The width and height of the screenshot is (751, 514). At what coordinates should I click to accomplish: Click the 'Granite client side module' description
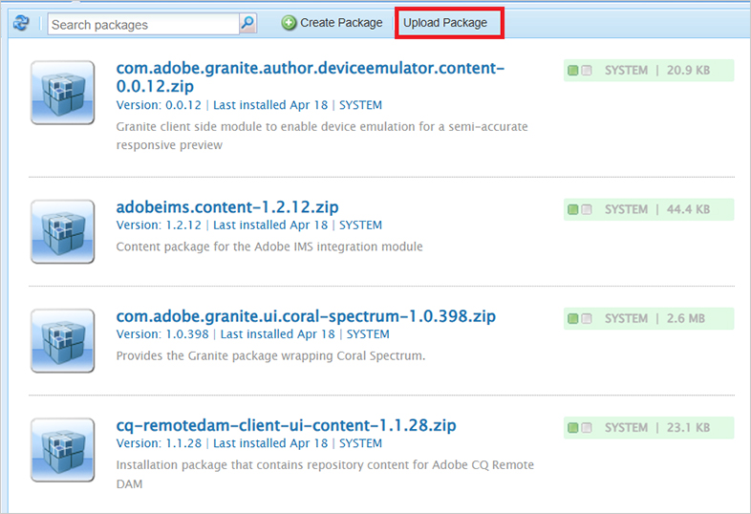322,136
